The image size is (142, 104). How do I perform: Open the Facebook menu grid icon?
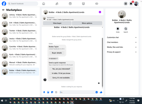(x=126, y=4)
